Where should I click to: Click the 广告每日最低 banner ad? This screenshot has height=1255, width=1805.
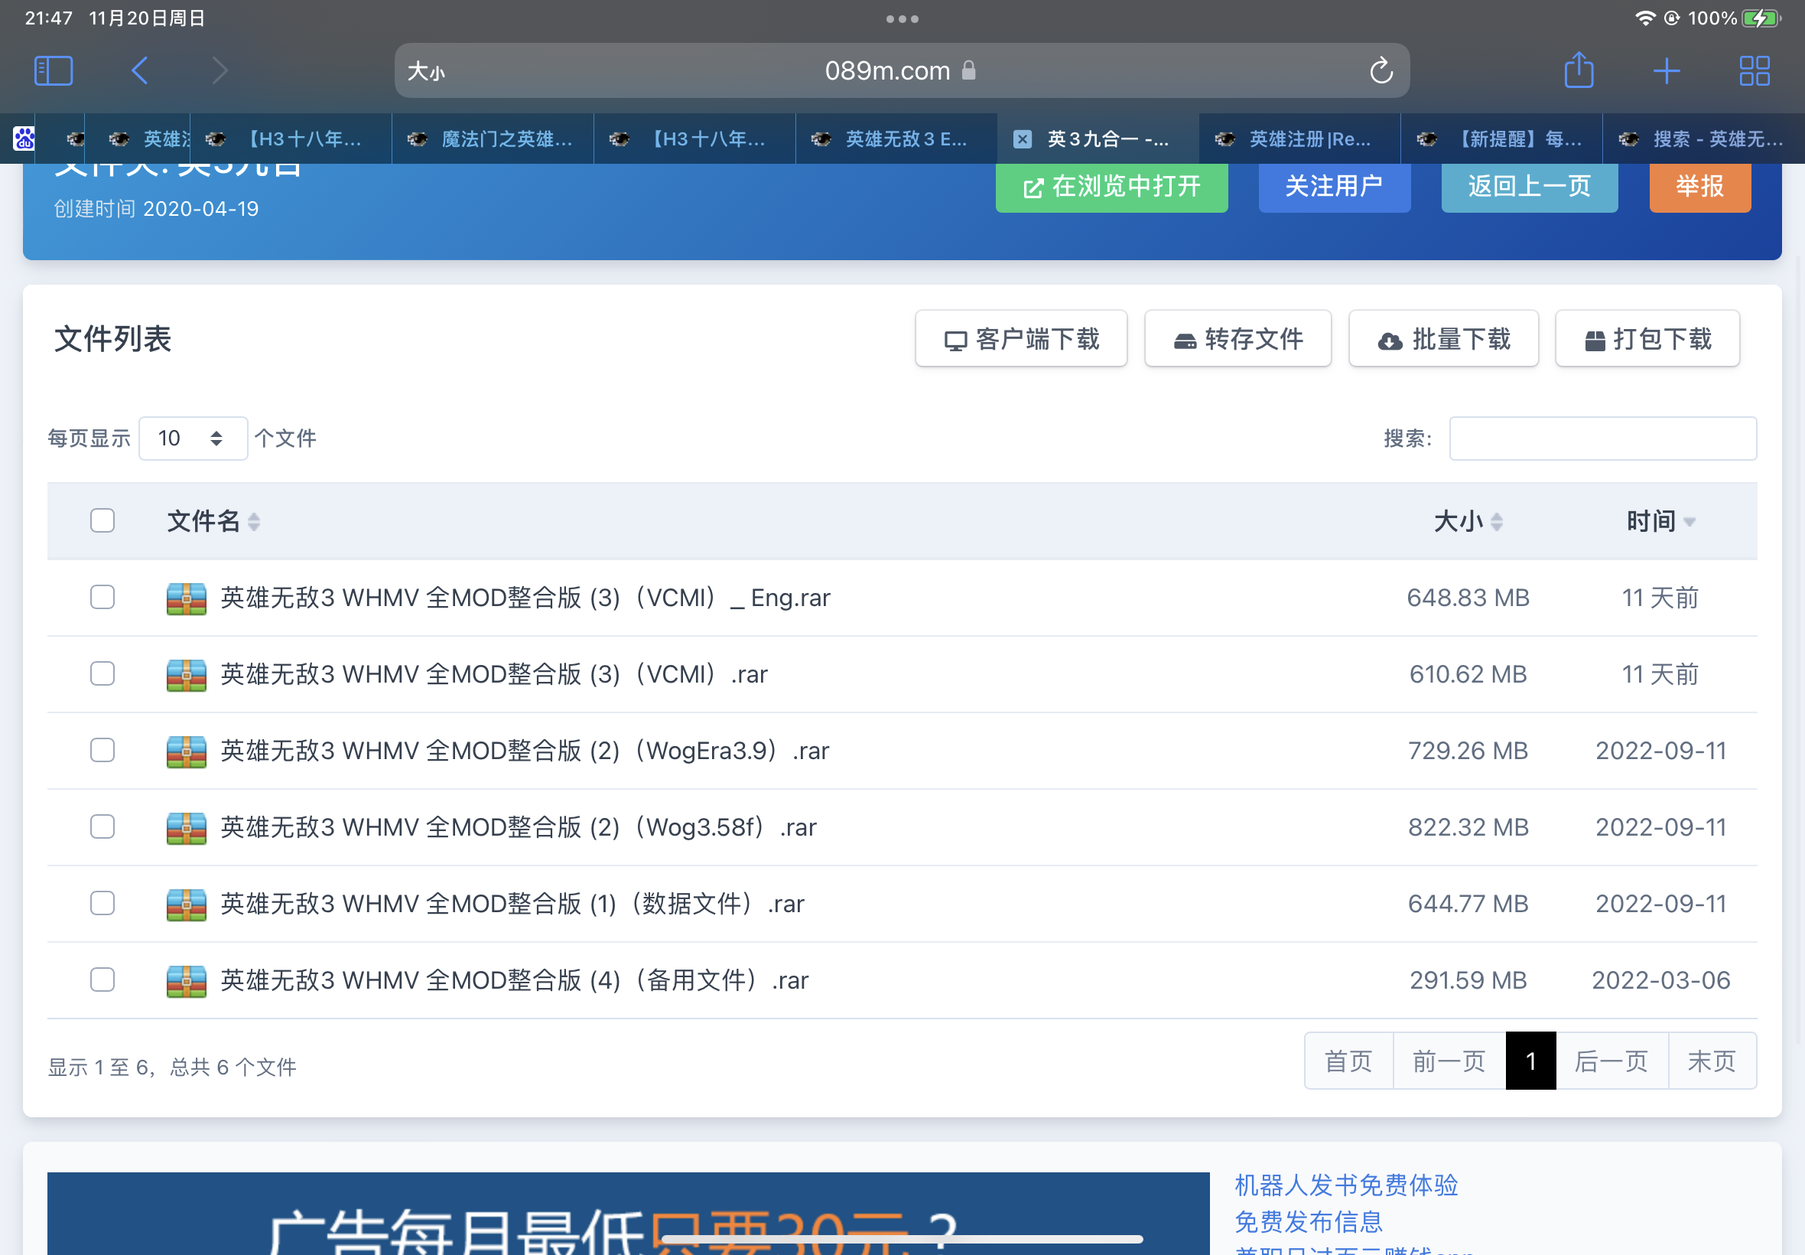tap(628, 1214)
